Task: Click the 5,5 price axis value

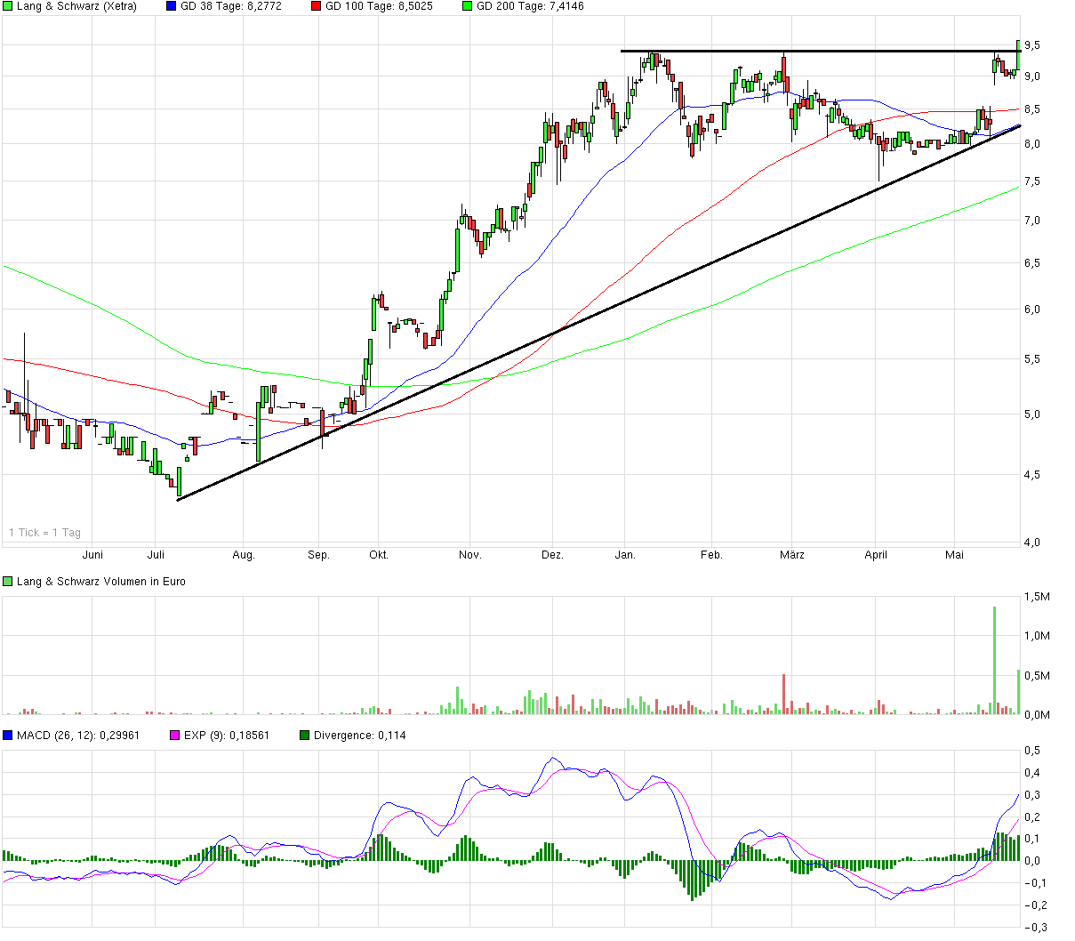Action: coord(1032,359)
